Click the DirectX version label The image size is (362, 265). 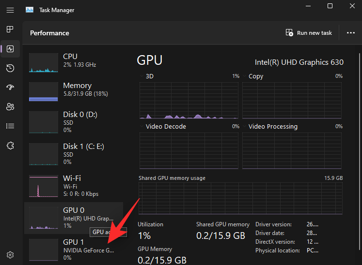pyautogui.click(x=275, y=242)
